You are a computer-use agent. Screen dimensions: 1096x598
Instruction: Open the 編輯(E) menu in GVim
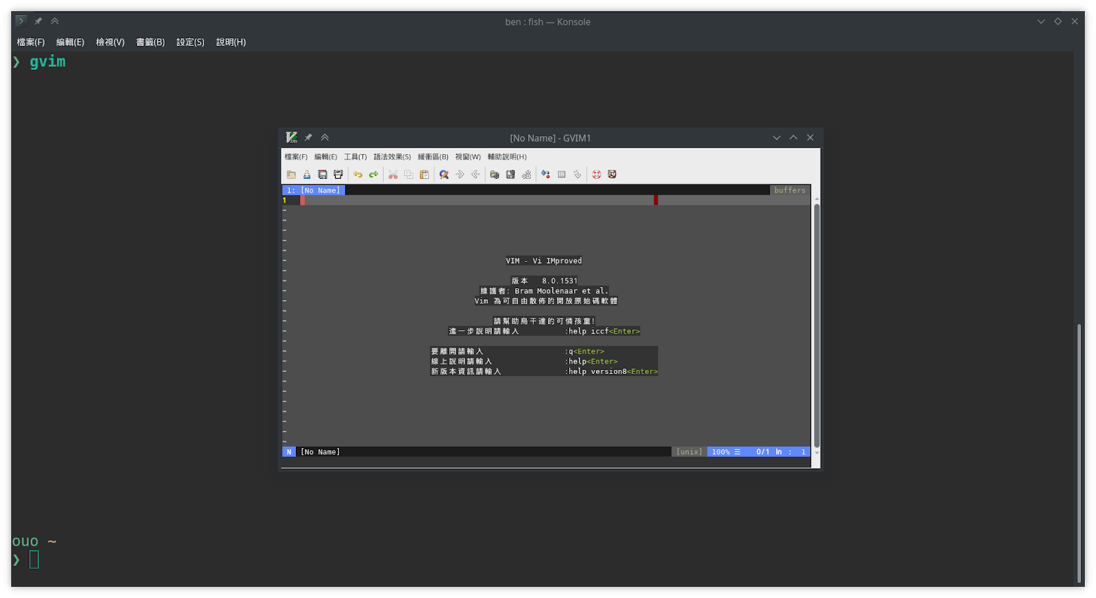point(325,157)
